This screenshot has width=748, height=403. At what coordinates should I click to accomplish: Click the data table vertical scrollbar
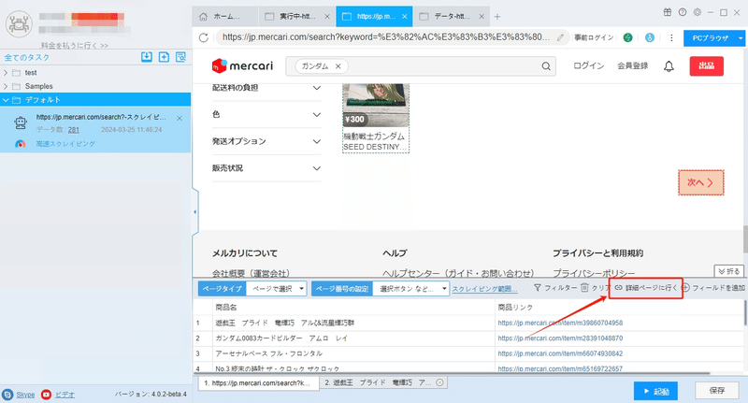tap(744, 313)
